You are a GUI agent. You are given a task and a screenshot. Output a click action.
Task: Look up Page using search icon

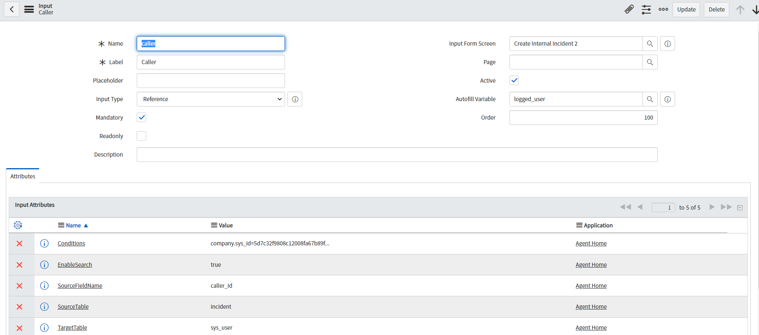click(x=650, y=62)
